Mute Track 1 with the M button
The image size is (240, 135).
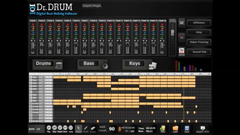coord(31,41)
